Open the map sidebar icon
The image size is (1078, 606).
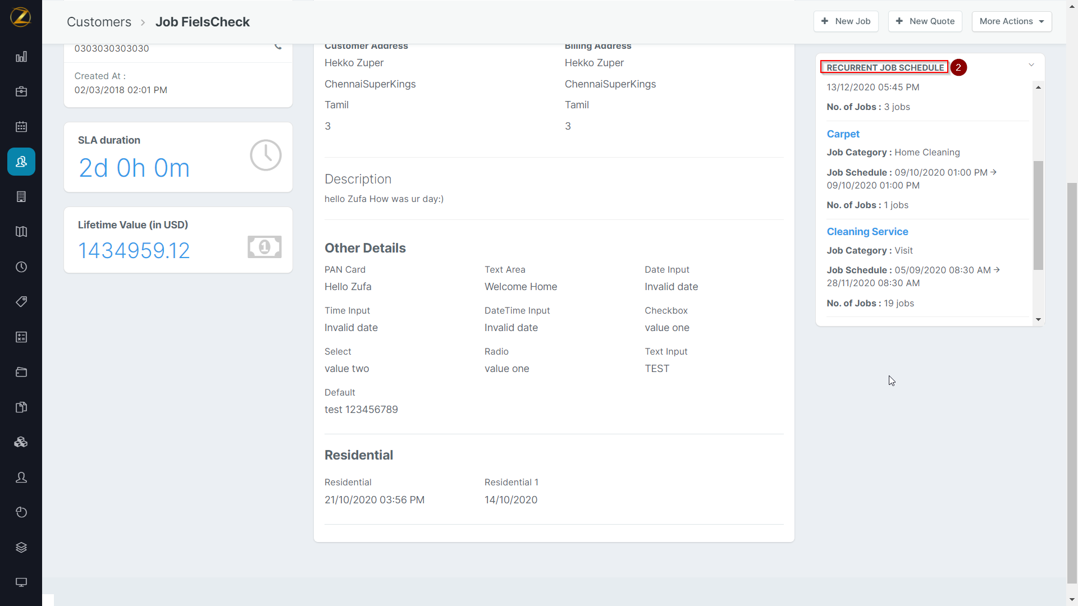tap(21, 232)
